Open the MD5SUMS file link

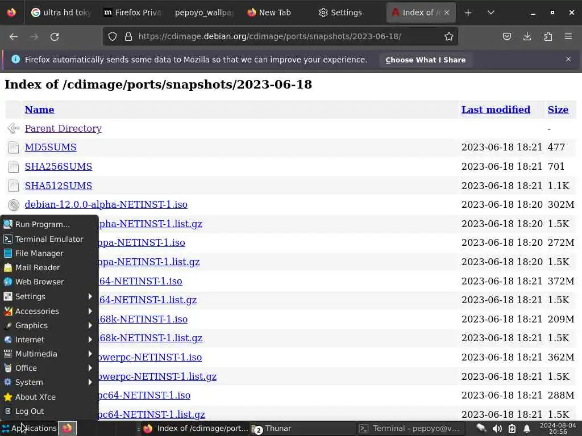point(51,147)
